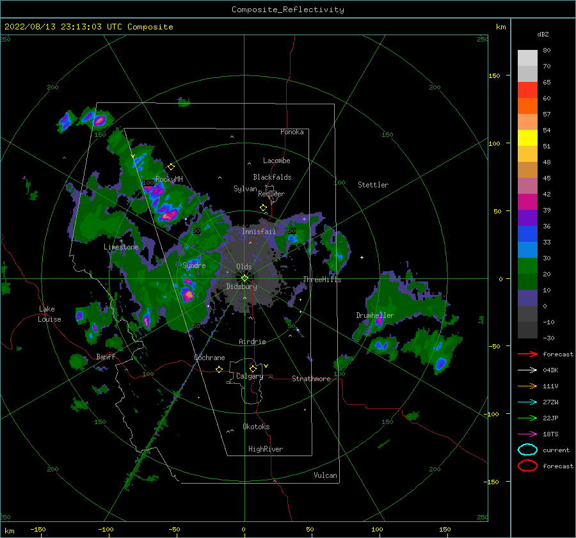Screen dimensions: 576x538
Task: Click the yellow radar-site diamond at Didsbury
Action: click(244, 278)
